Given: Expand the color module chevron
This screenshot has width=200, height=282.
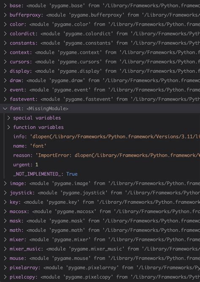Looking at the screenshot, I should tap(5, 24).
